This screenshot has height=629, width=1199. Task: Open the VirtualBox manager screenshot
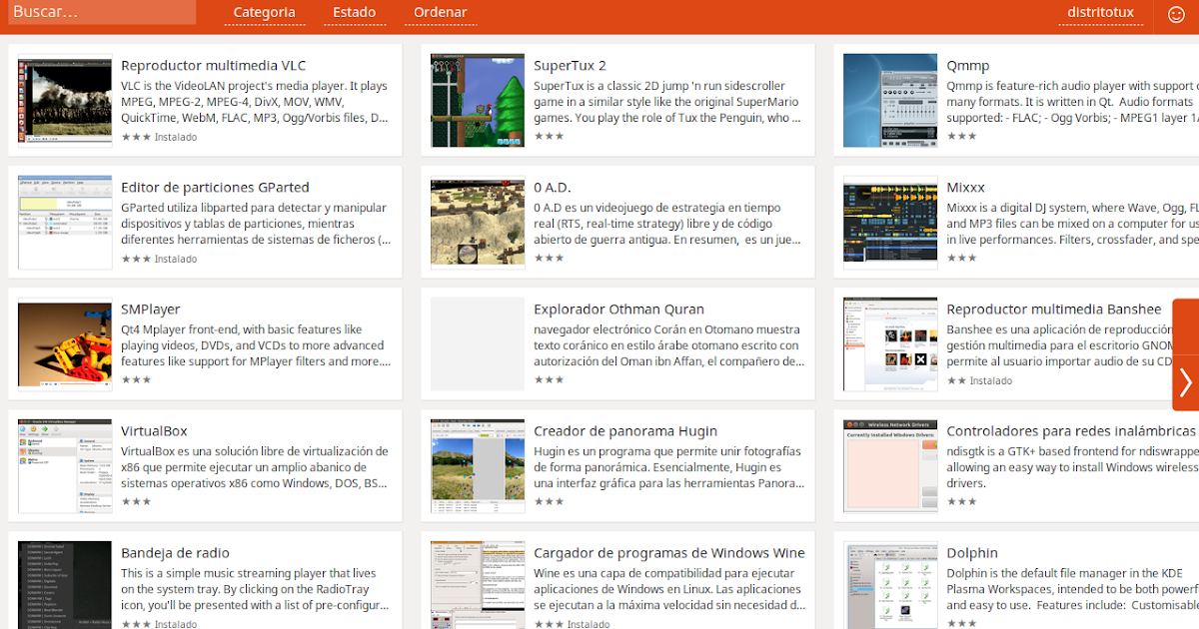pos(64,464)
